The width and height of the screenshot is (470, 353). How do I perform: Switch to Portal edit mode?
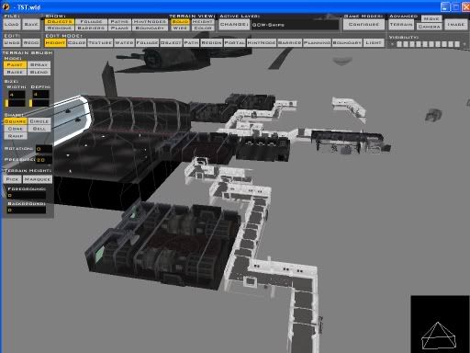click(x=235, y=43)
